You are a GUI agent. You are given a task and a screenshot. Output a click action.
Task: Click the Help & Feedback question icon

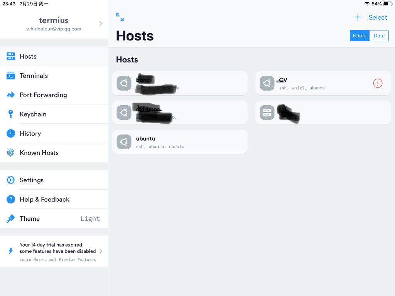(x=10, y=199)
